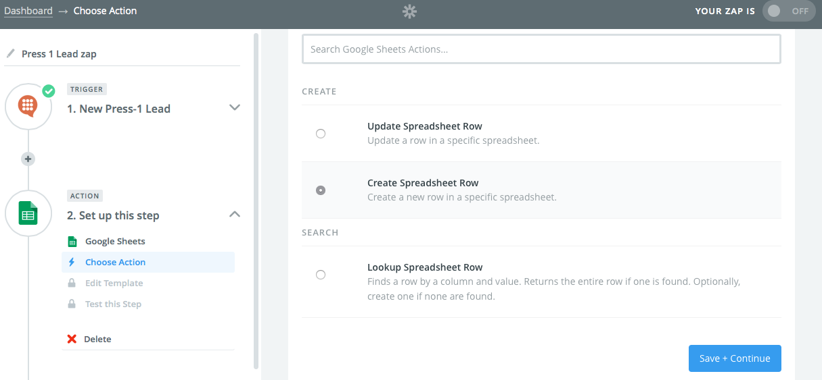Click 'Finds a row by a column' description
The image size is (822, 380).
[554, 288]
